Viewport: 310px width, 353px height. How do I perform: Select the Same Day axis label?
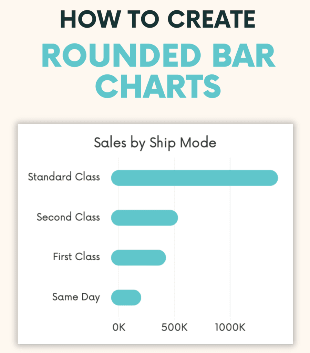[76, 297]
